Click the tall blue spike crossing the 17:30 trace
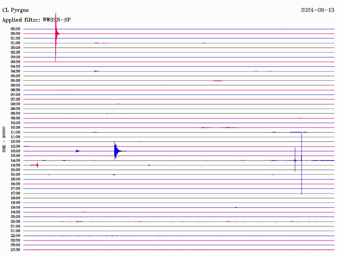Image resolution: width=337 pixels, height=256 pixels. click(x=301, y=164)
